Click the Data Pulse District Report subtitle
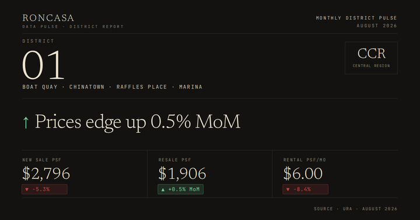This screenshot has height=220, width=420. click(x=73, y=26)
